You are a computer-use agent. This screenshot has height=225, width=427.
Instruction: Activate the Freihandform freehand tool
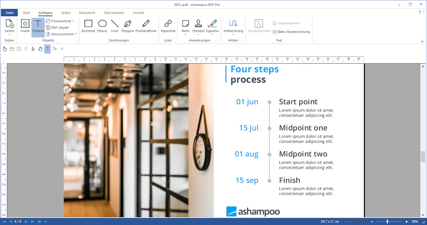click(146, 26)
